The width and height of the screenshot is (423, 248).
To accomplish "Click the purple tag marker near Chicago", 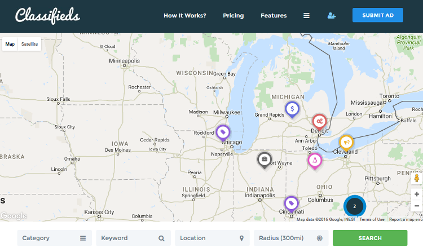I will 223,132.
